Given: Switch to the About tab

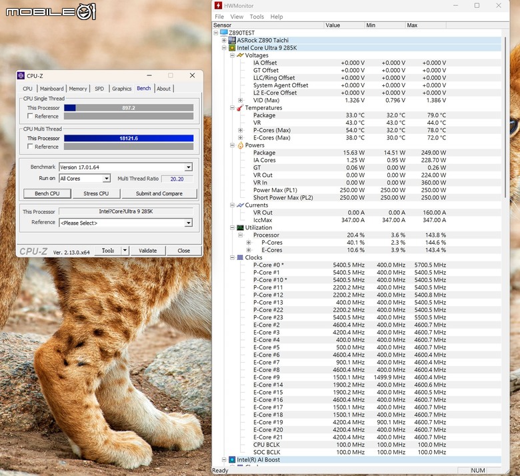Looking at the screenshot, I should 163,89.
